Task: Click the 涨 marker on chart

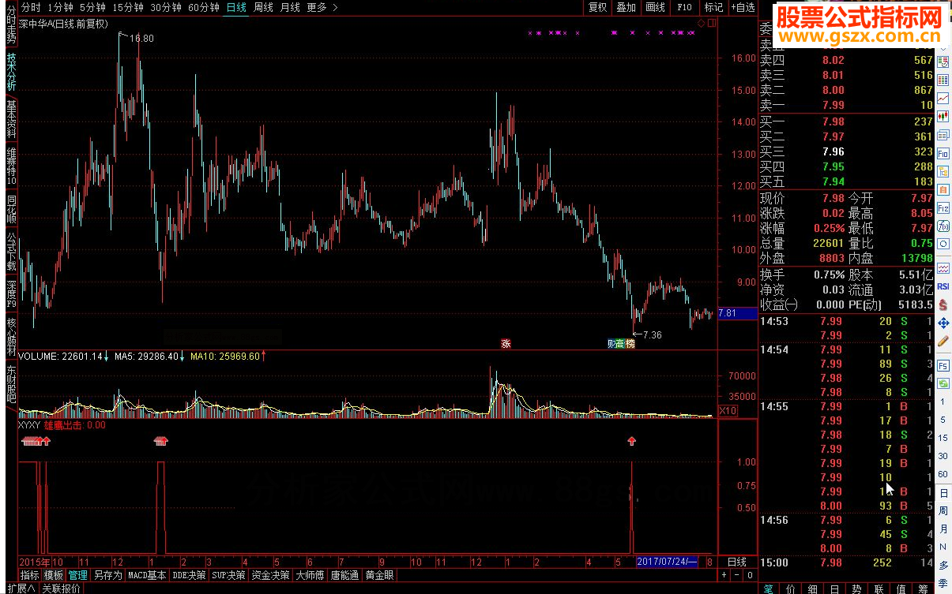Action: point(506,343)
